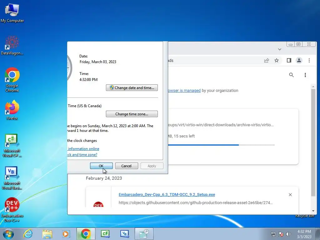
Task: Click the '4:32:00 PM' time text
Action: pyautogui.click(x=88, y=80)
